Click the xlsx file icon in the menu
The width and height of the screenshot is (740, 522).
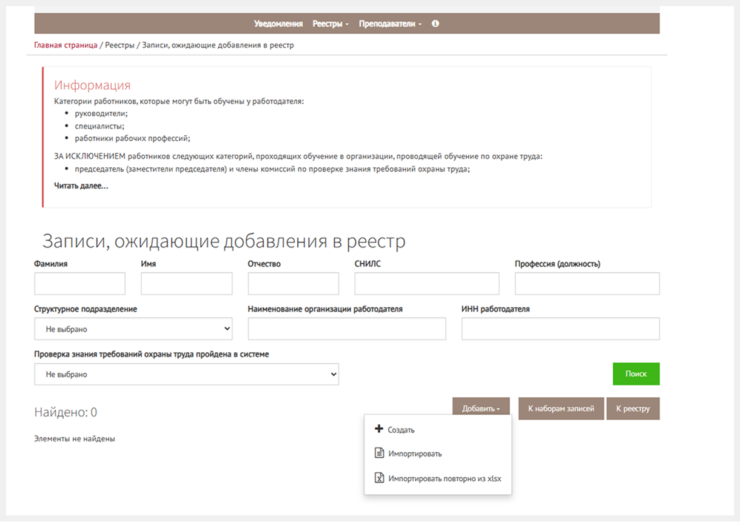[x=378, y=477]
